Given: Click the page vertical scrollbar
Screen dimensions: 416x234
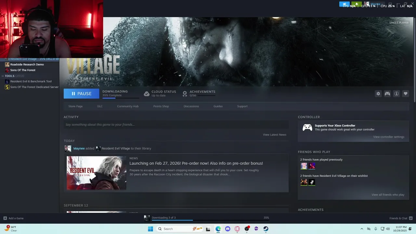Looking at the screenshot, I should [414, 60].
